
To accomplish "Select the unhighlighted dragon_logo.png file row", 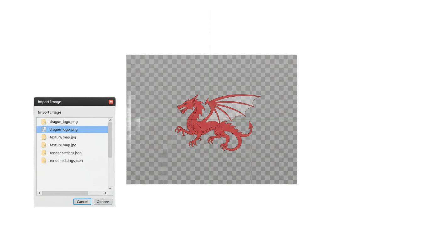I will (72, 121).
